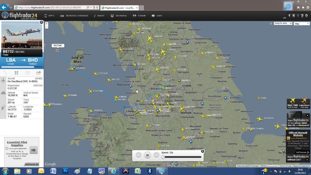
Task: Click the playback speed slider track
Action: 182,157
